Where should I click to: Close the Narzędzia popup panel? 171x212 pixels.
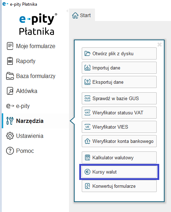pyautogui.click(x=160, y=45)
